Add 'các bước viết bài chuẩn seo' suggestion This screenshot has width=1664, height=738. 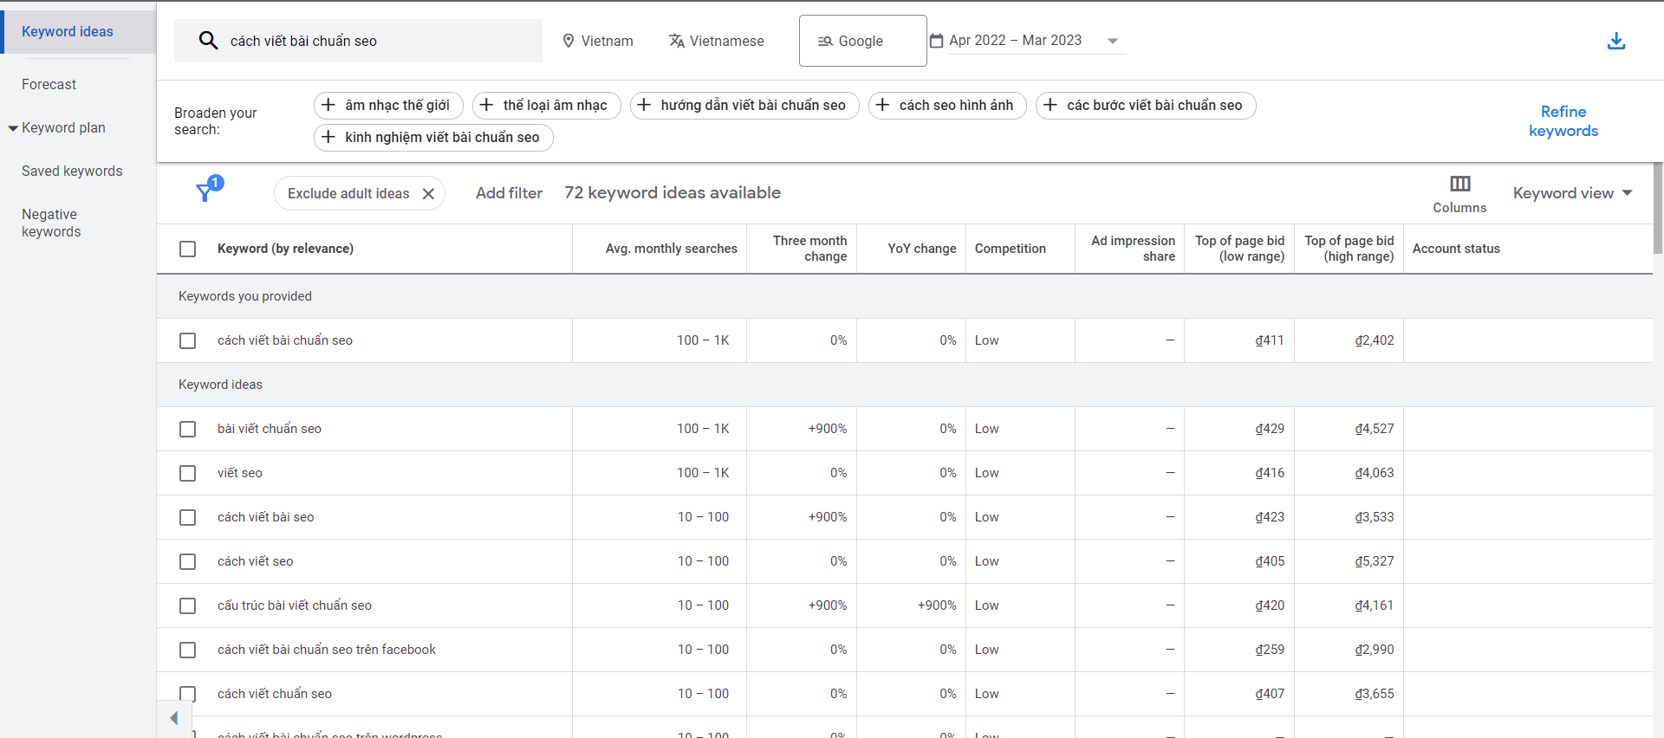[x=1146, y=105]
